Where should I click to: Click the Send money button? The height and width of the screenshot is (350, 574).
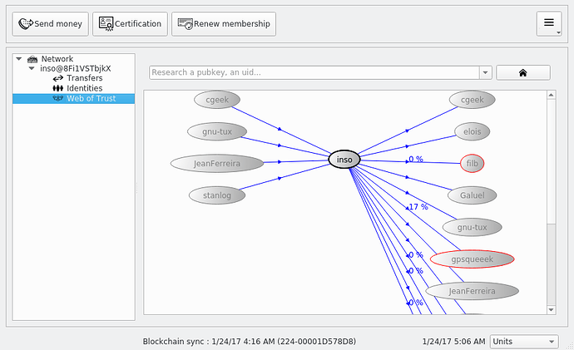tap(50, 24)
